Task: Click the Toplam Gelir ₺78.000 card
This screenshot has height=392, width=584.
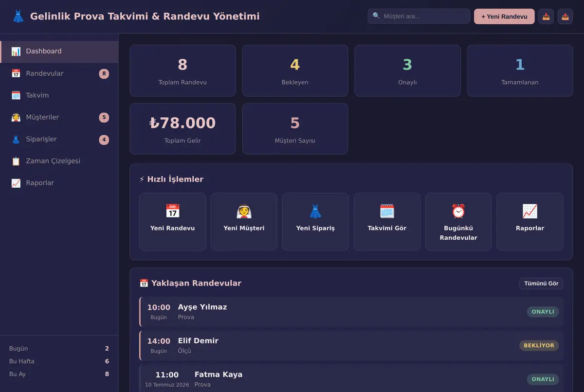Action: pos(182,129)
